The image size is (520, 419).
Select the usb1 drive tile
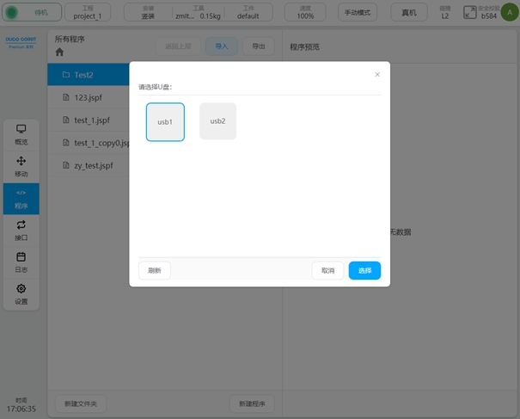point(165,121)
